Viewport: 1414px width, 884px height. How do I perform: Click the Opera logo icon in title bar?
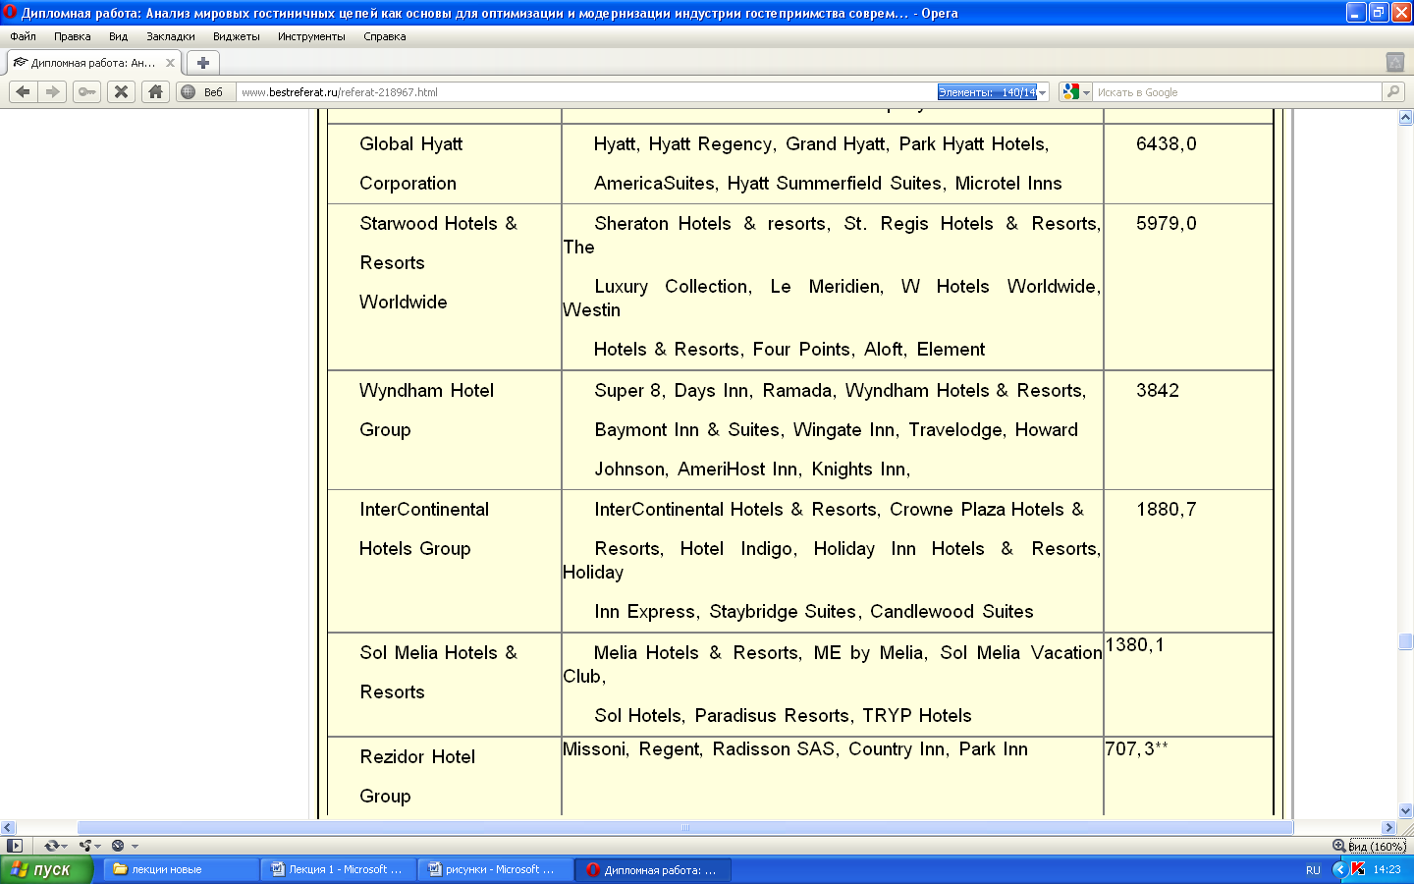coord(10,13)
